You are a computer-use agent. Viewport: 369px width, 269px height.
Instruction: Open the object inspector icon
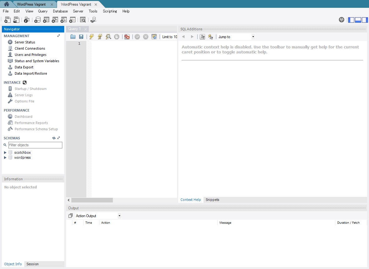pos(26,20)
